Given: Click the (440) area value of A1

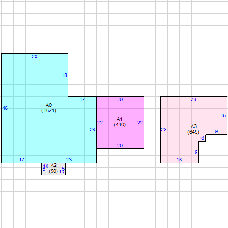Looking at the screenshot, I should pos(120,124).
